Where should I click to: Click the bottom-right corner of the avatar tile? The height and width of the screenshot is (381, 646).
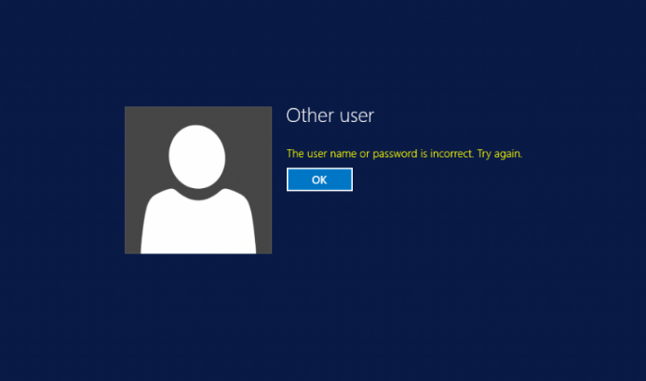point(268,250)
